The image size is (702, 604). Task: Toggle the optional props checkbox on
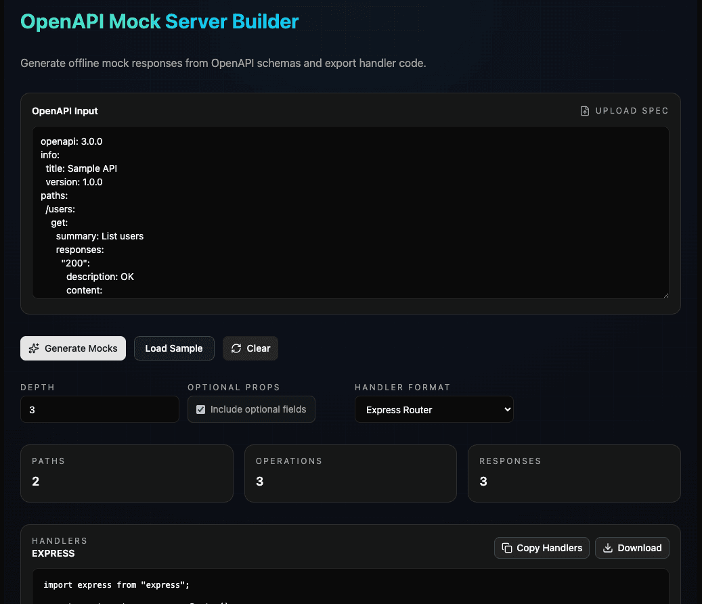tap(200, 409)
